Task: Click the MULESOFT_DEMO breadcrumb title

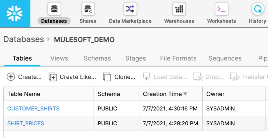Action: pos(84,40)
